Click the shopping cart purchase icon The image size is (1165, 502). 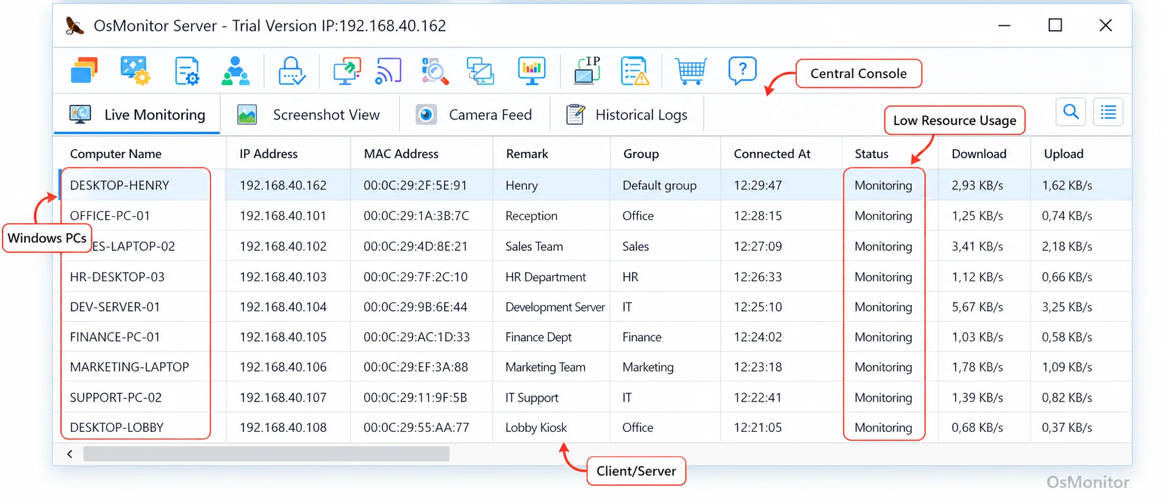(x=691, y=71)
